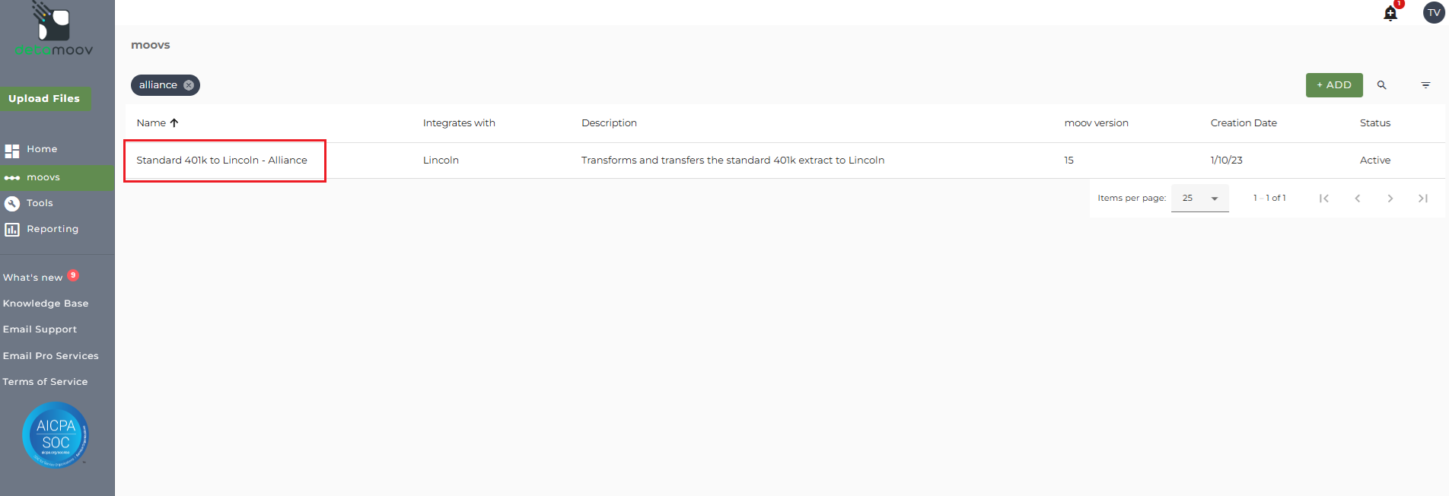
Task: Go to next page
Action: pos(1390,199)
